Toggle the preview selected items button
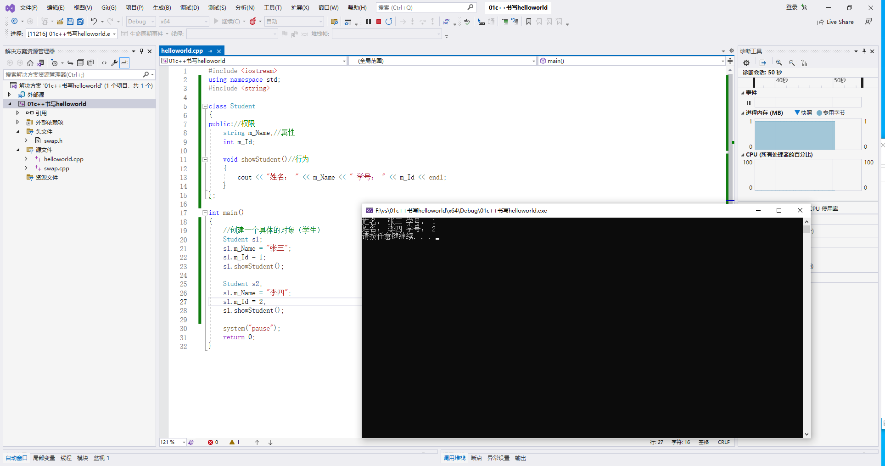The height and width of the screenshot is (466, 885). 124,63
